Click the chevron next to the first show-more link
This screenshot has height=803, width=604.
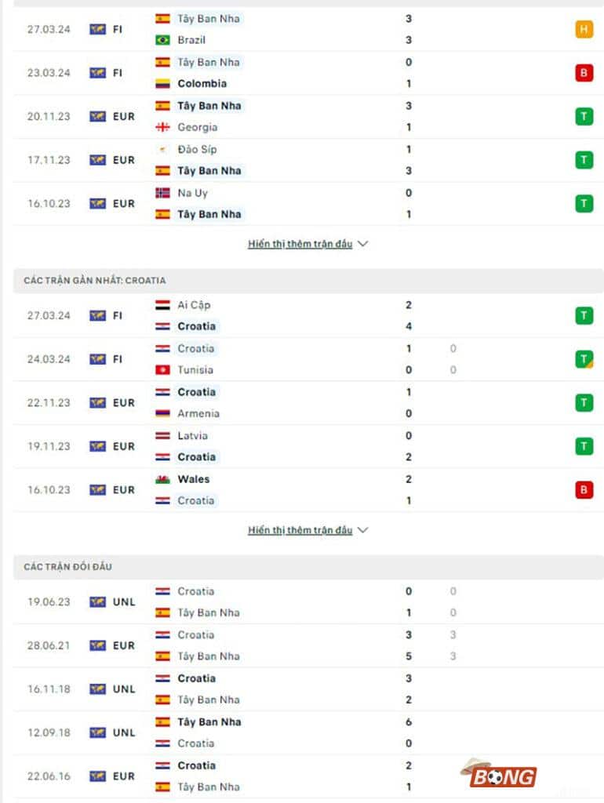tap(362, 244)
